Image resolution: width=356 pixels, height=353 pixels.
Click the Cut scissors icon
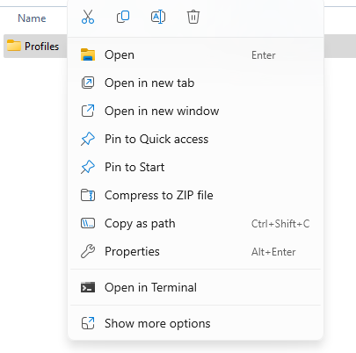[88, 17]
